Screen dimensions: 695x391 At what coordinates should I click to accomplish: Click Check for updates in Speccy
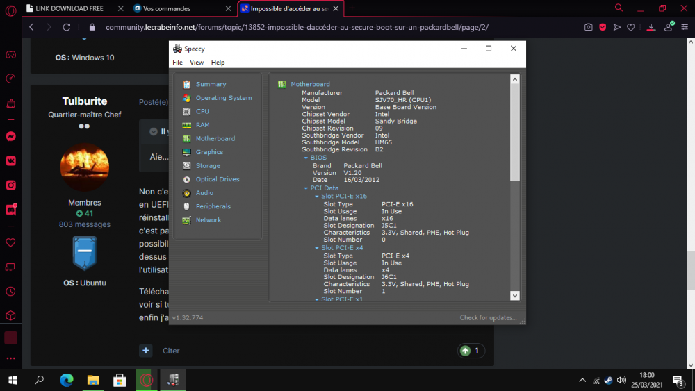[x=488, y=317]
